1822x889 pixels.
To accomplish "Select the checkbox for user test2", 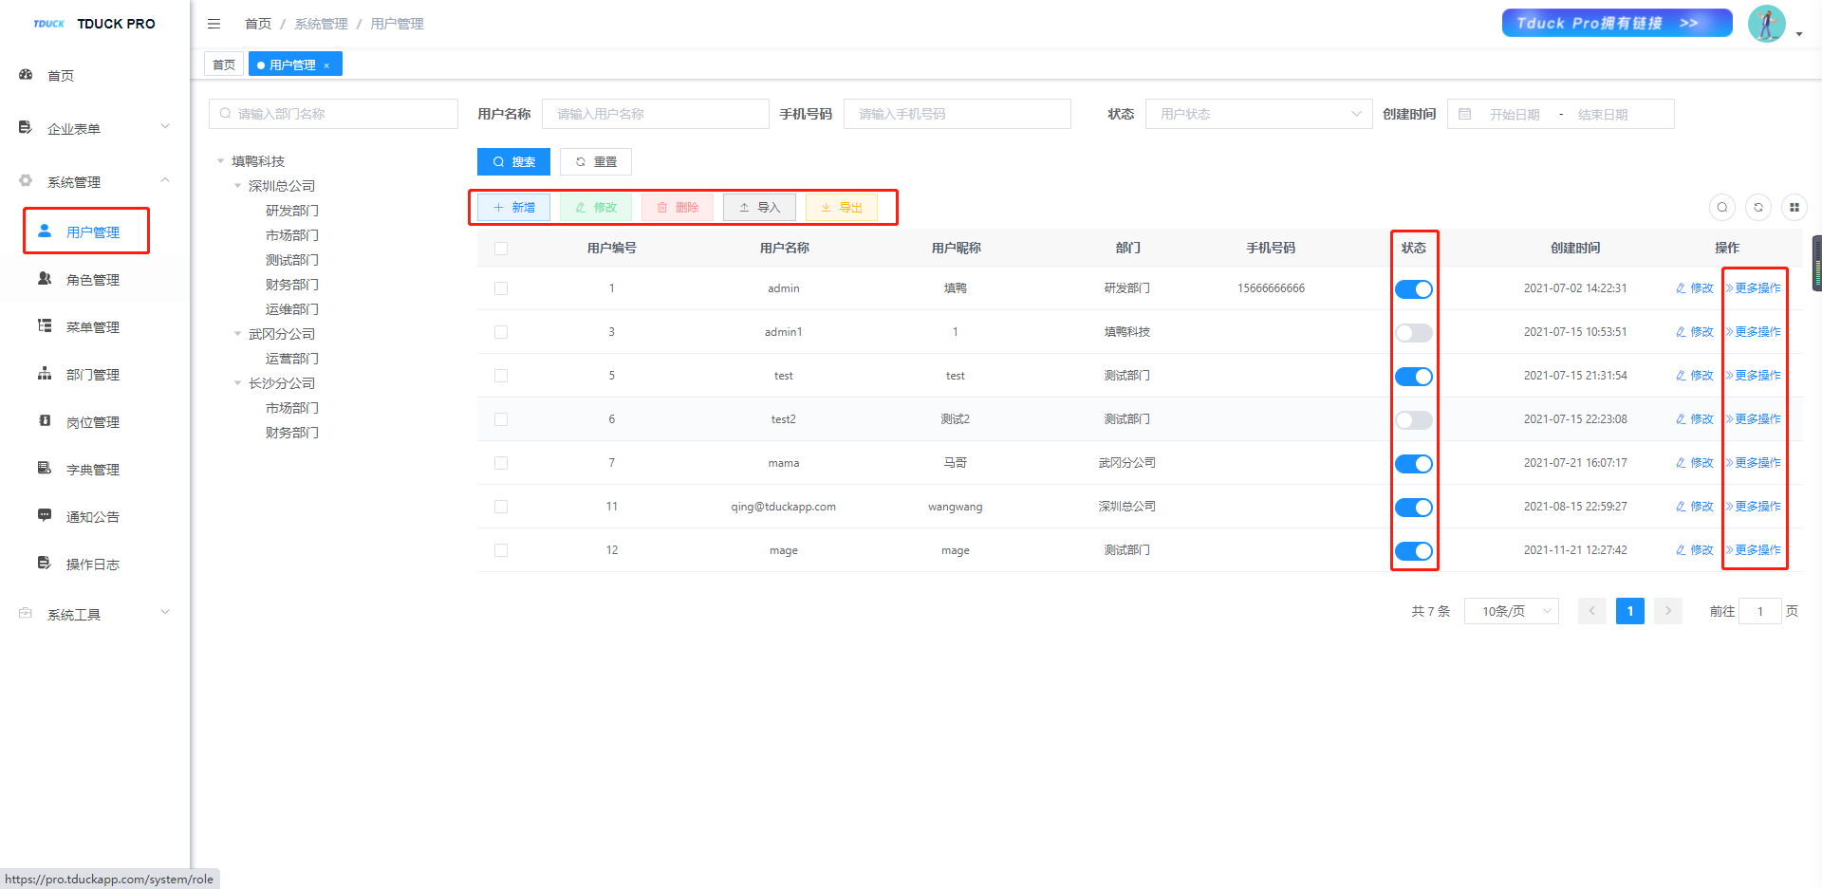I will (x=501, y=419).
